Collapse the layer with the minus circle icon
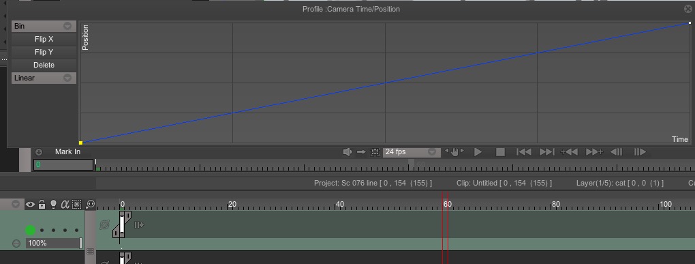The width and height of the screenshot is (695, 264). click(16, 243)
